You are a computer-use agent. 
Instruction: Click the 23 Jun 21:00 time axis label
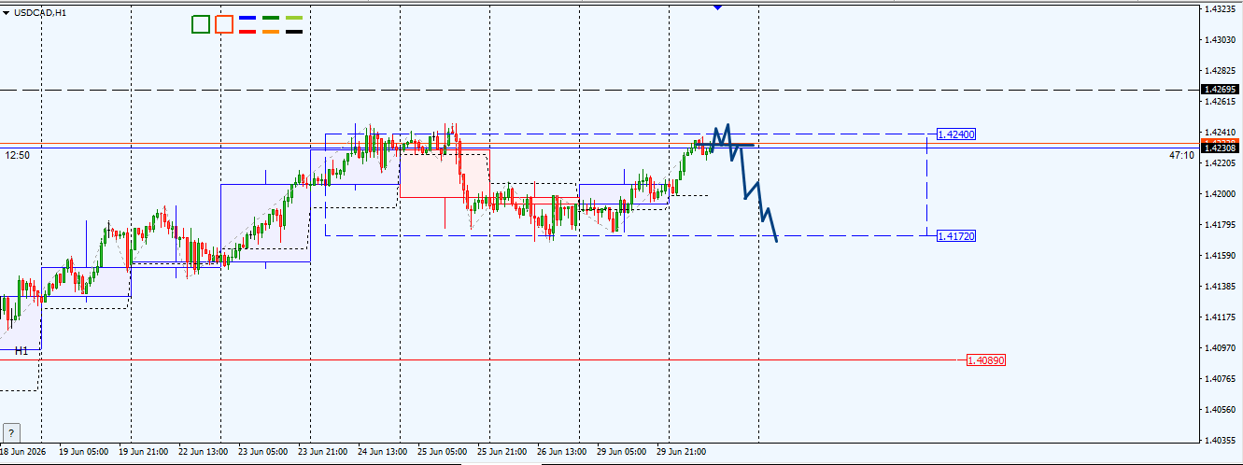click(322, 451)
